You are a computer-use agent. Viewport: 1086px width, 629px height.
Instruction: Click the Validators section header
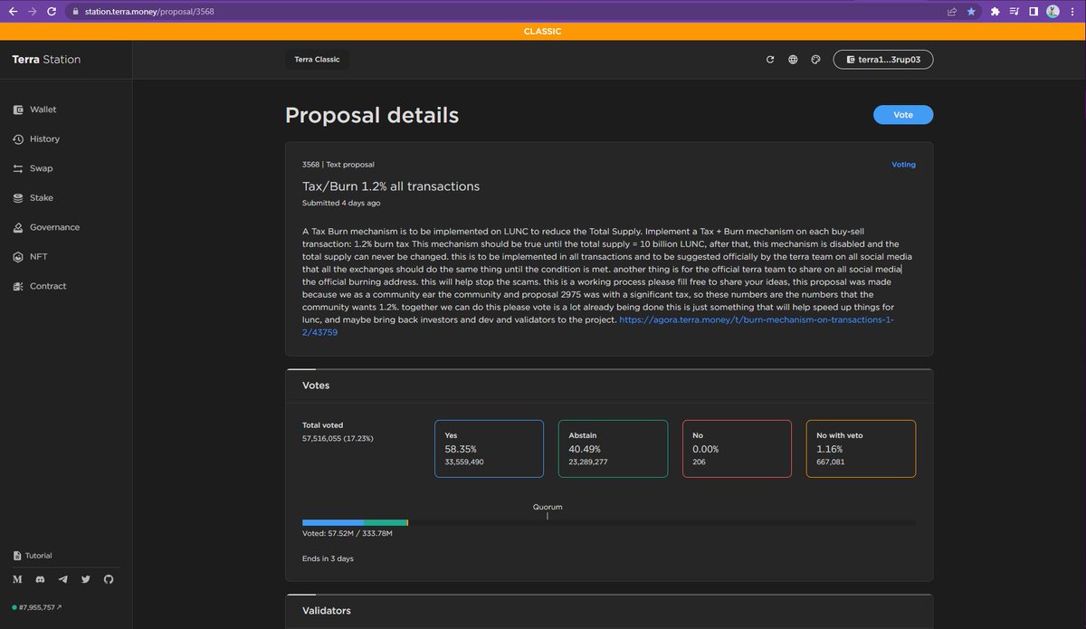point(327,611)
